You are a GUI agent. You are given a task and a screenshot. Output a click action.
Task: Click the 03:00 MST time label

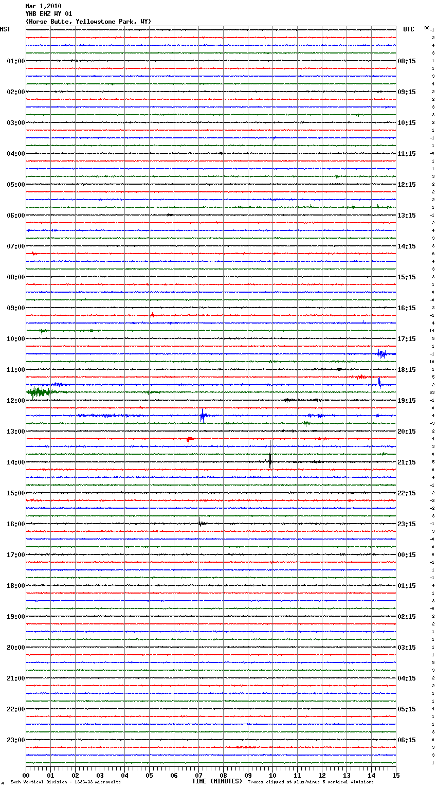(x=16, y=123)
